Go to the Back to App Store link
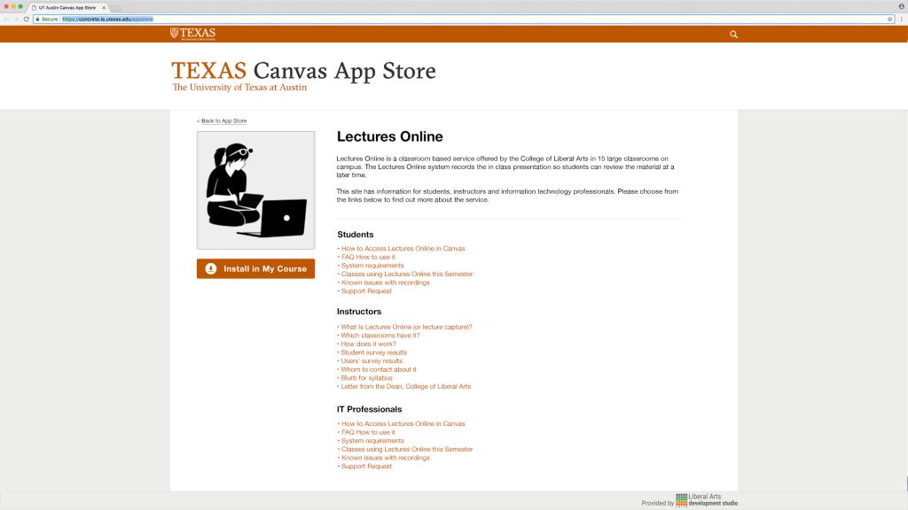The image size is (908, 510). 223,120
